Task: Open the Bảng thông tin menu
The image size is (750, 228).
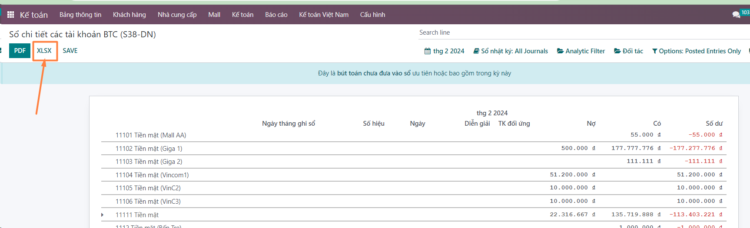Action: point(80,15)
